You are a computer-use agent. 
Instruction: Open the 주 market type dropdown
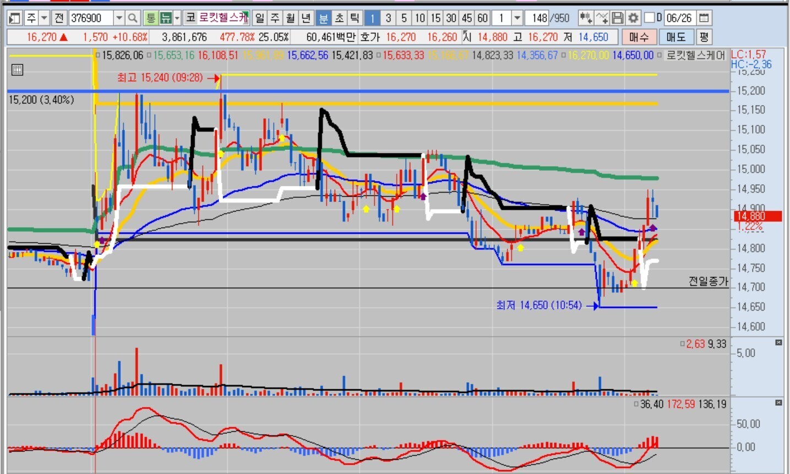(45, 18)
